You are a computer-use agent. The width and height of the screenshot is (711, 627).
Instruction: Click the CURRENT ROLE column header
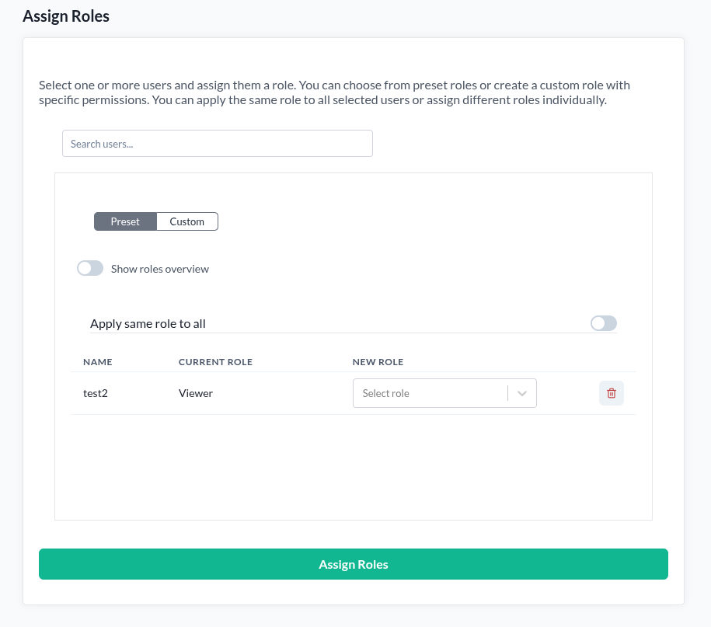215,362
